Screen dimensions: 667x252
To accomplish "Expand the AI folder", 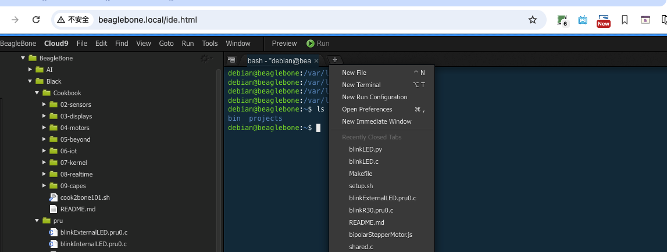I will click(x=30, y=69).
